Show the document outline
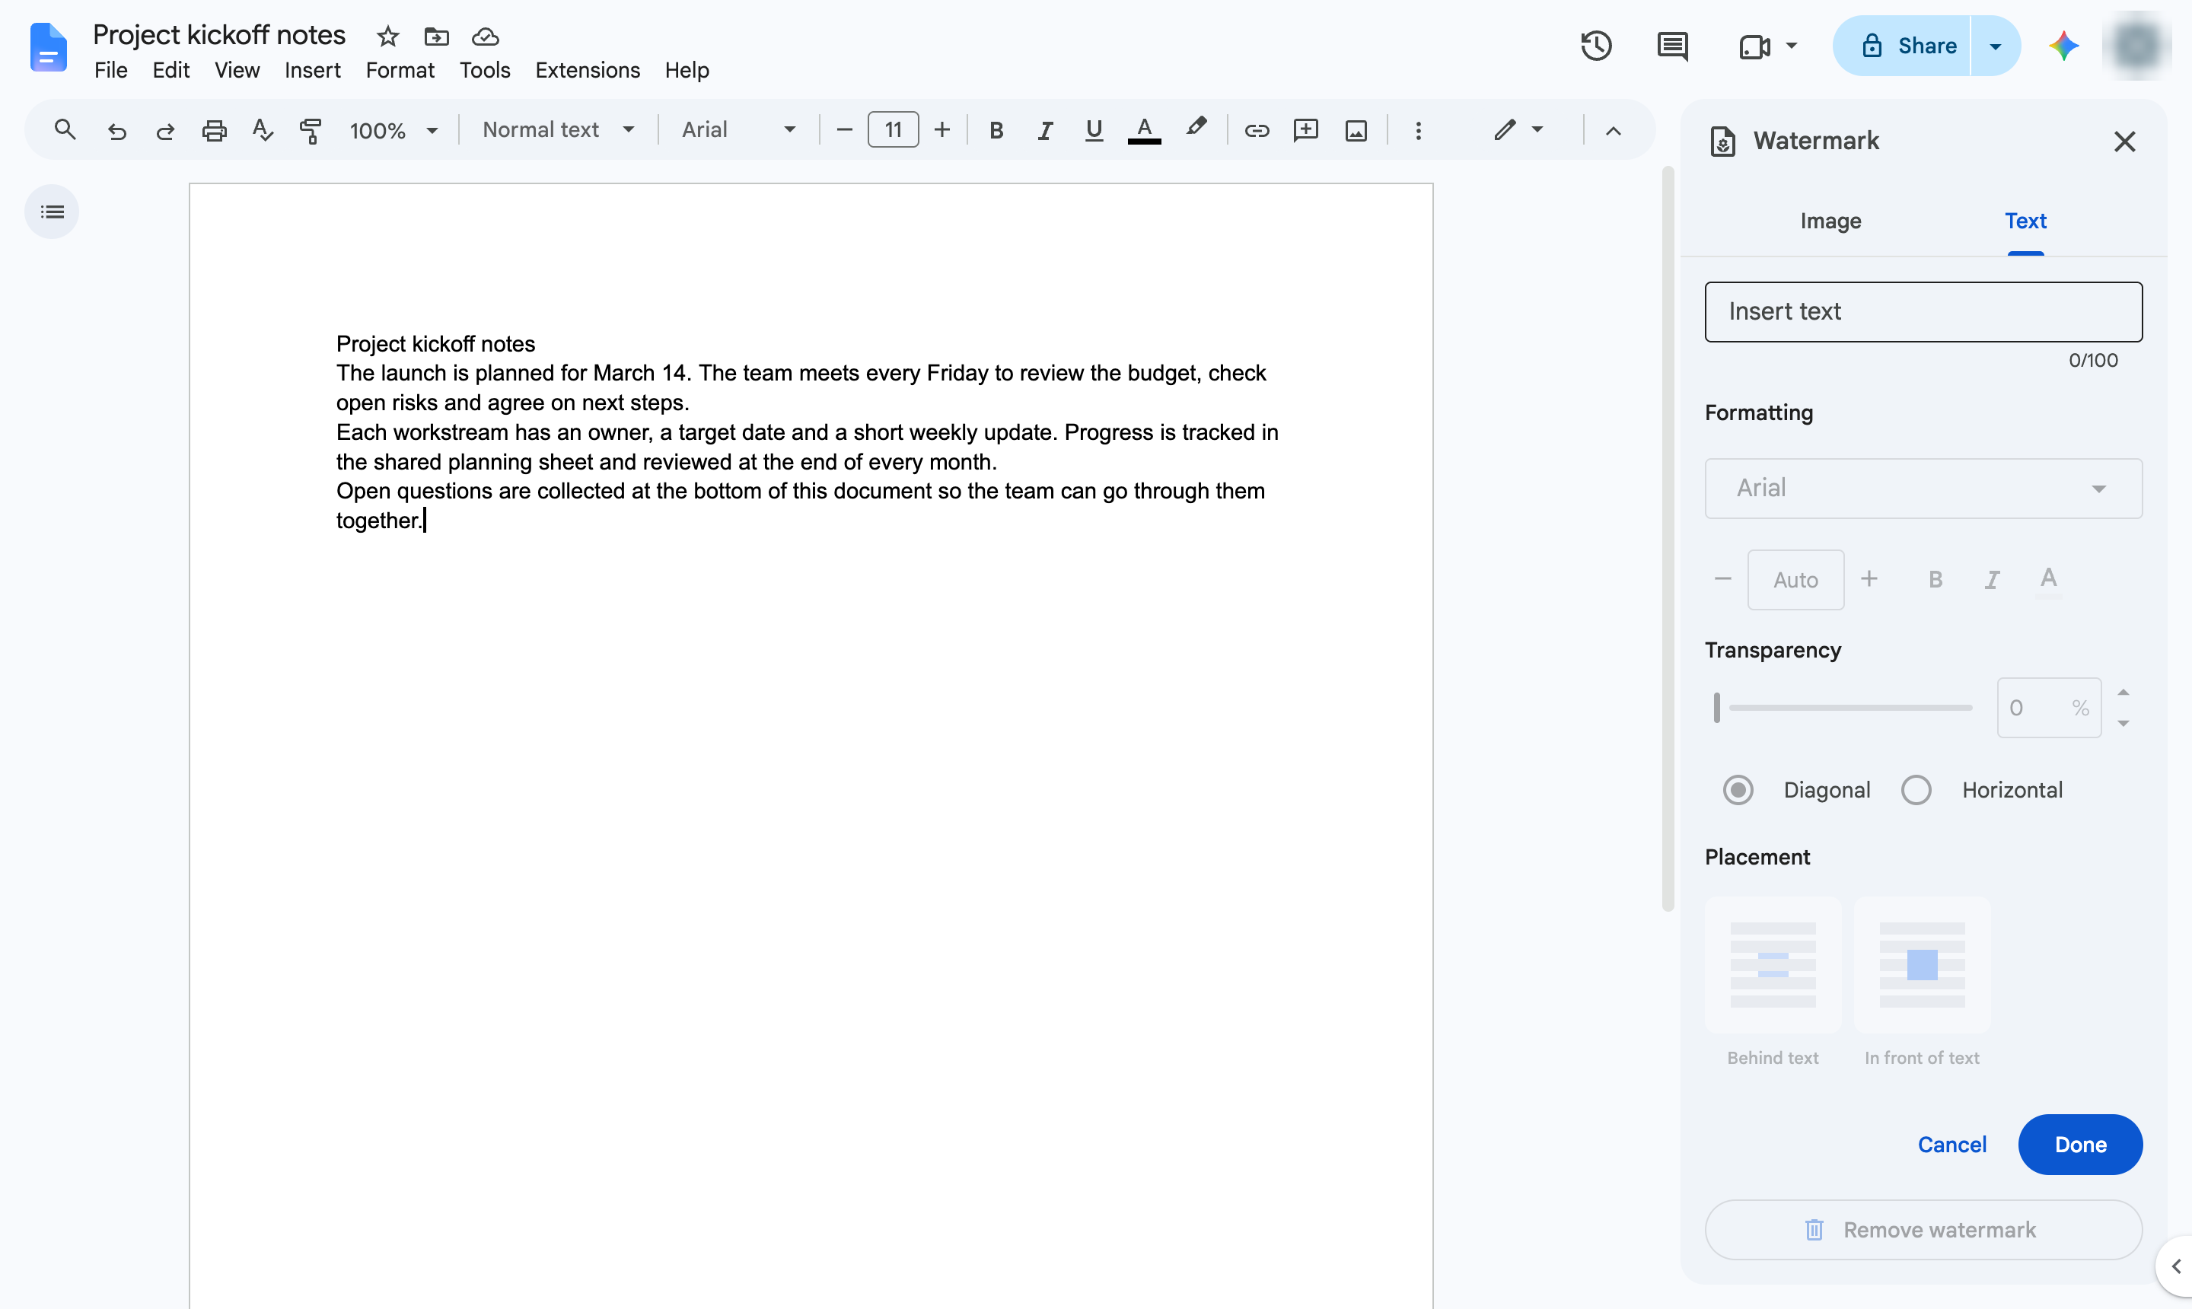Image resolution: width=2192 pixels, height=1309 pixels. [52, 212]
